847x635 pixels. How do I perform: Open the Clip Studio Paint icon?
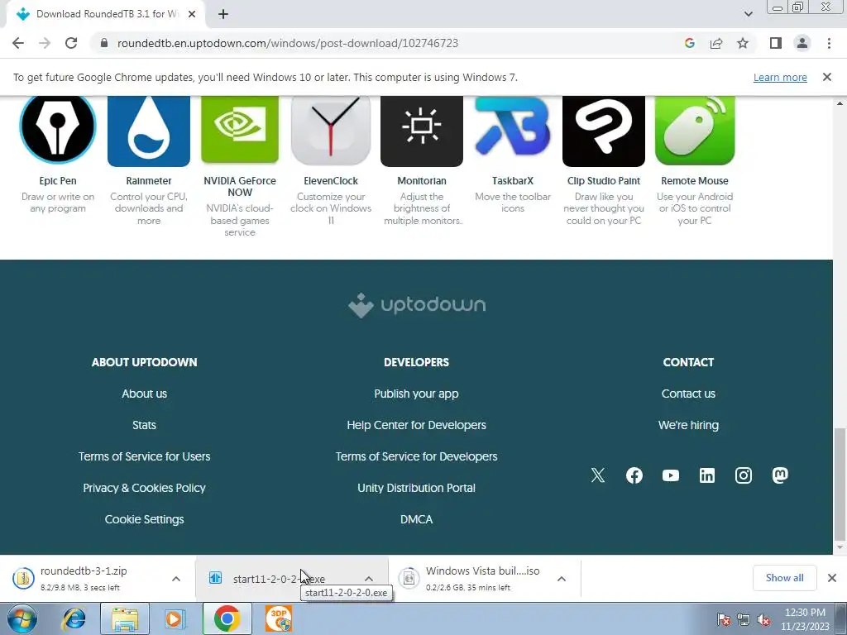point(603,131)
